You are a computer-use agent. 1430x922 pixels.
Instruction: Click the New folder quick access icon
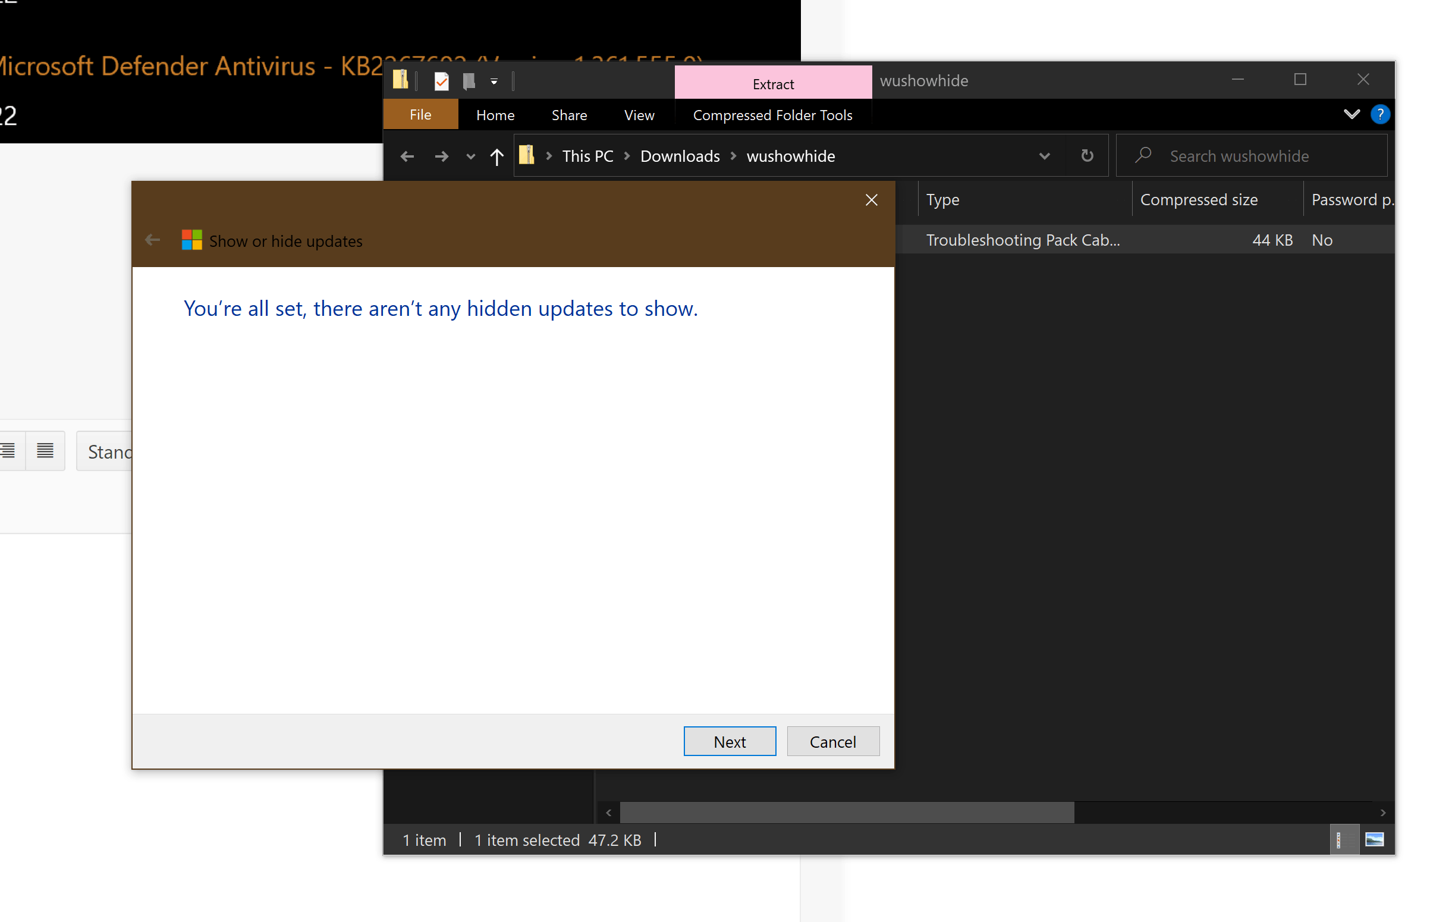pyautogui.click(x=469, y=81)
